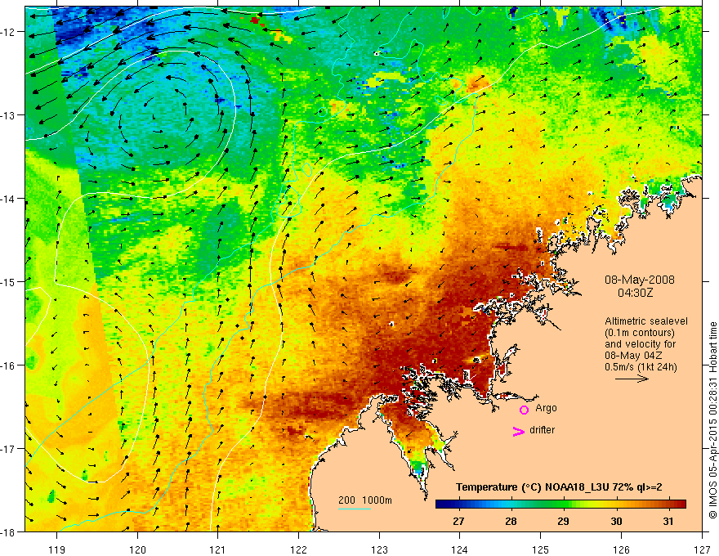Click the longitude axis label 123
719x556 pixels.
pos(379,549)
